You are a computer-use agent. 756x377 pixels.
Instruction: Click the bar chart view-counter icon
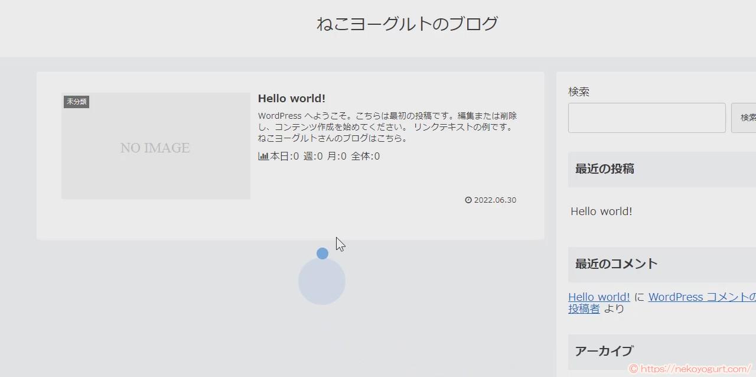click(x=263, y=156)
